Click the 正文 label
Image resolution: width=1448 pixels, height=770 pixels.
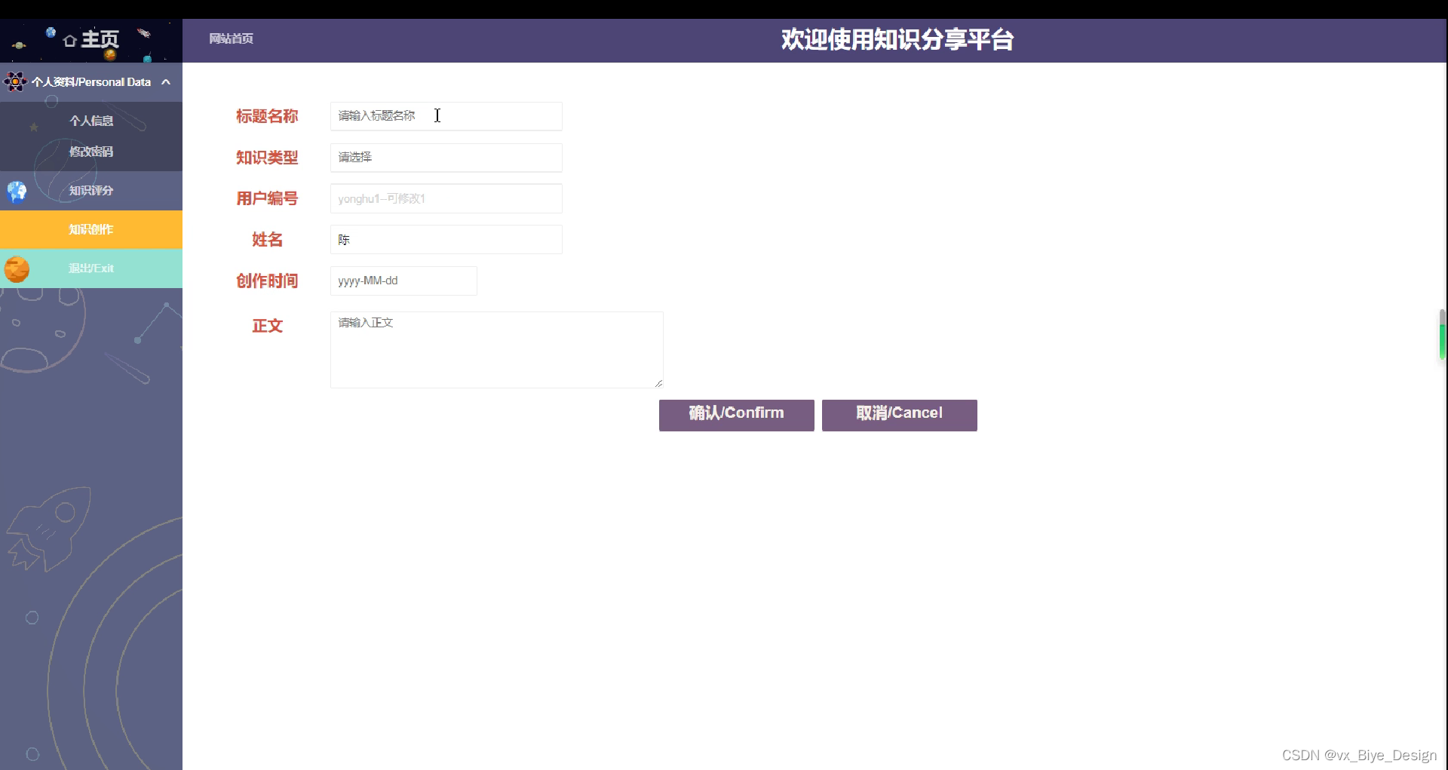click(267, 326)
